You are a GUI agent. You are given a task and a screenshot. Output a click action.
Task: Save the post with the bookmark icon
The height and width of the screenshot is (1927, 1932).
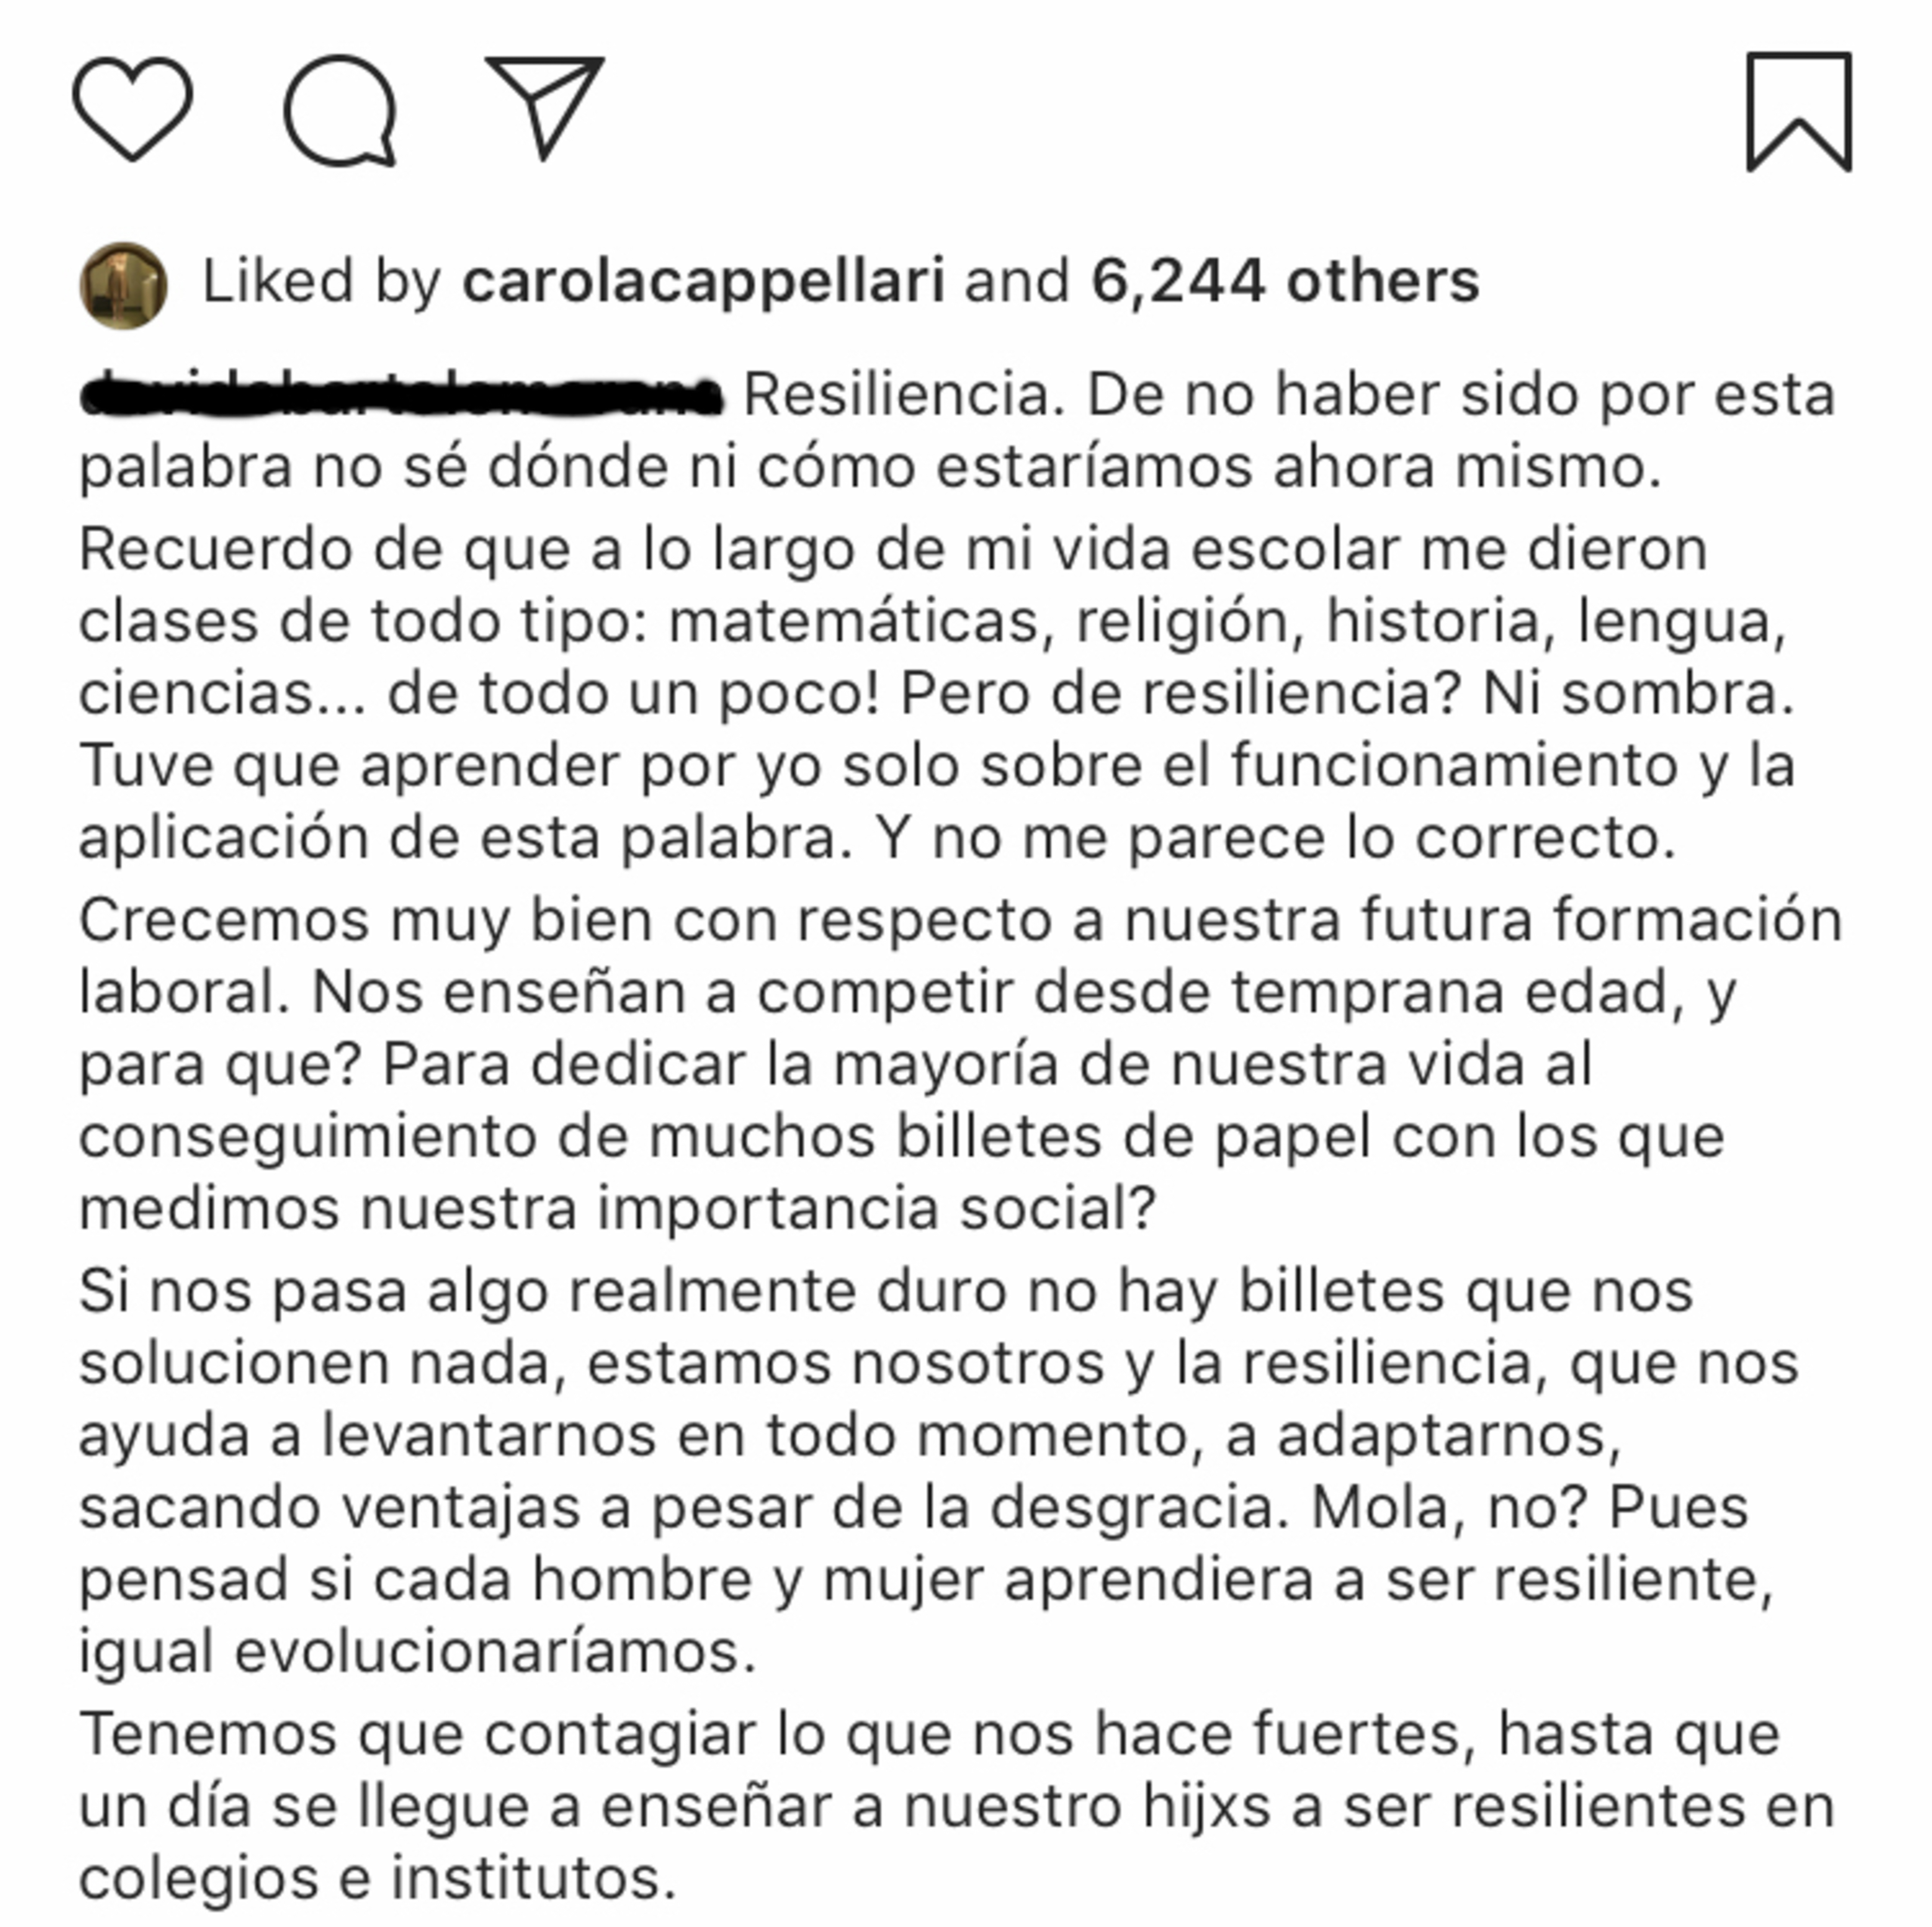click(1799, 112)
